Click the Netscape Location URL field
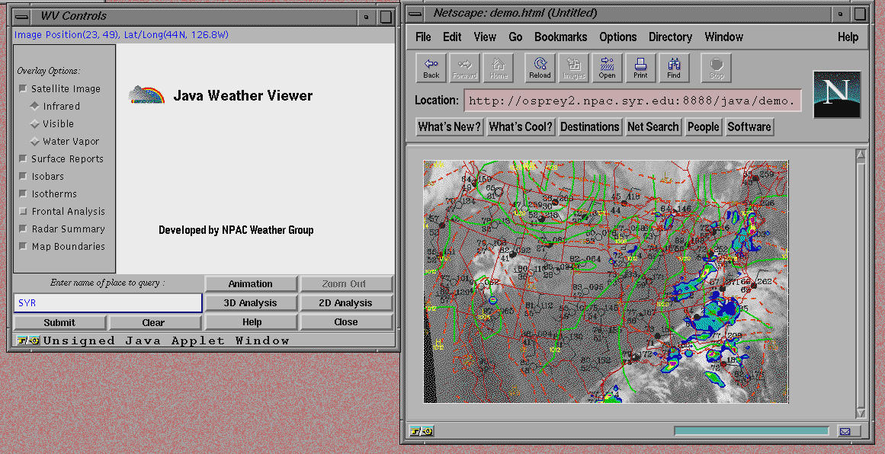The image size is (885, 454). [x=633, y=101]
